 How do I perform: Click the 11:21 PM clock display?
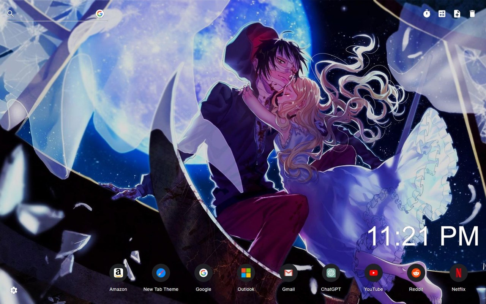423,236
